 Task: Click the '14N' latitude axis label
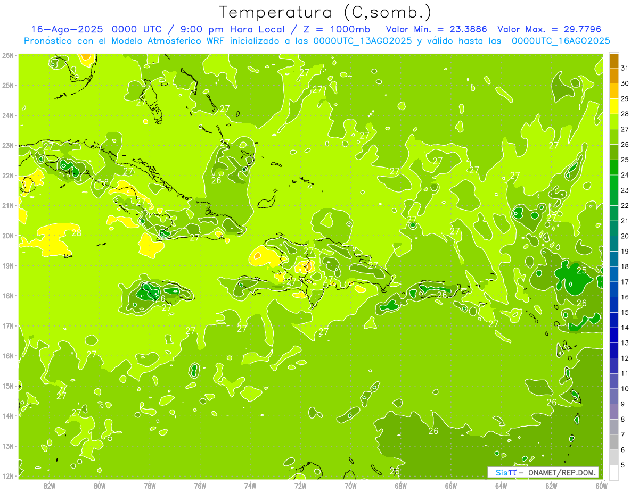(7, 416)
